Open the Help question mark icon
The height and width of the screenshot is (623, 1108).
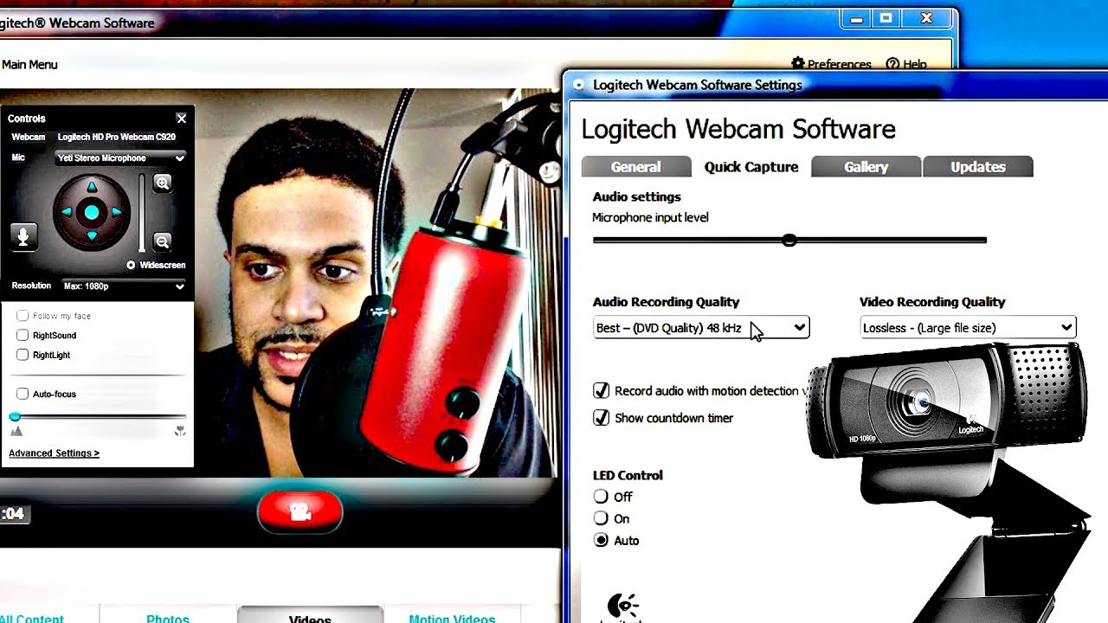point(892,64)
